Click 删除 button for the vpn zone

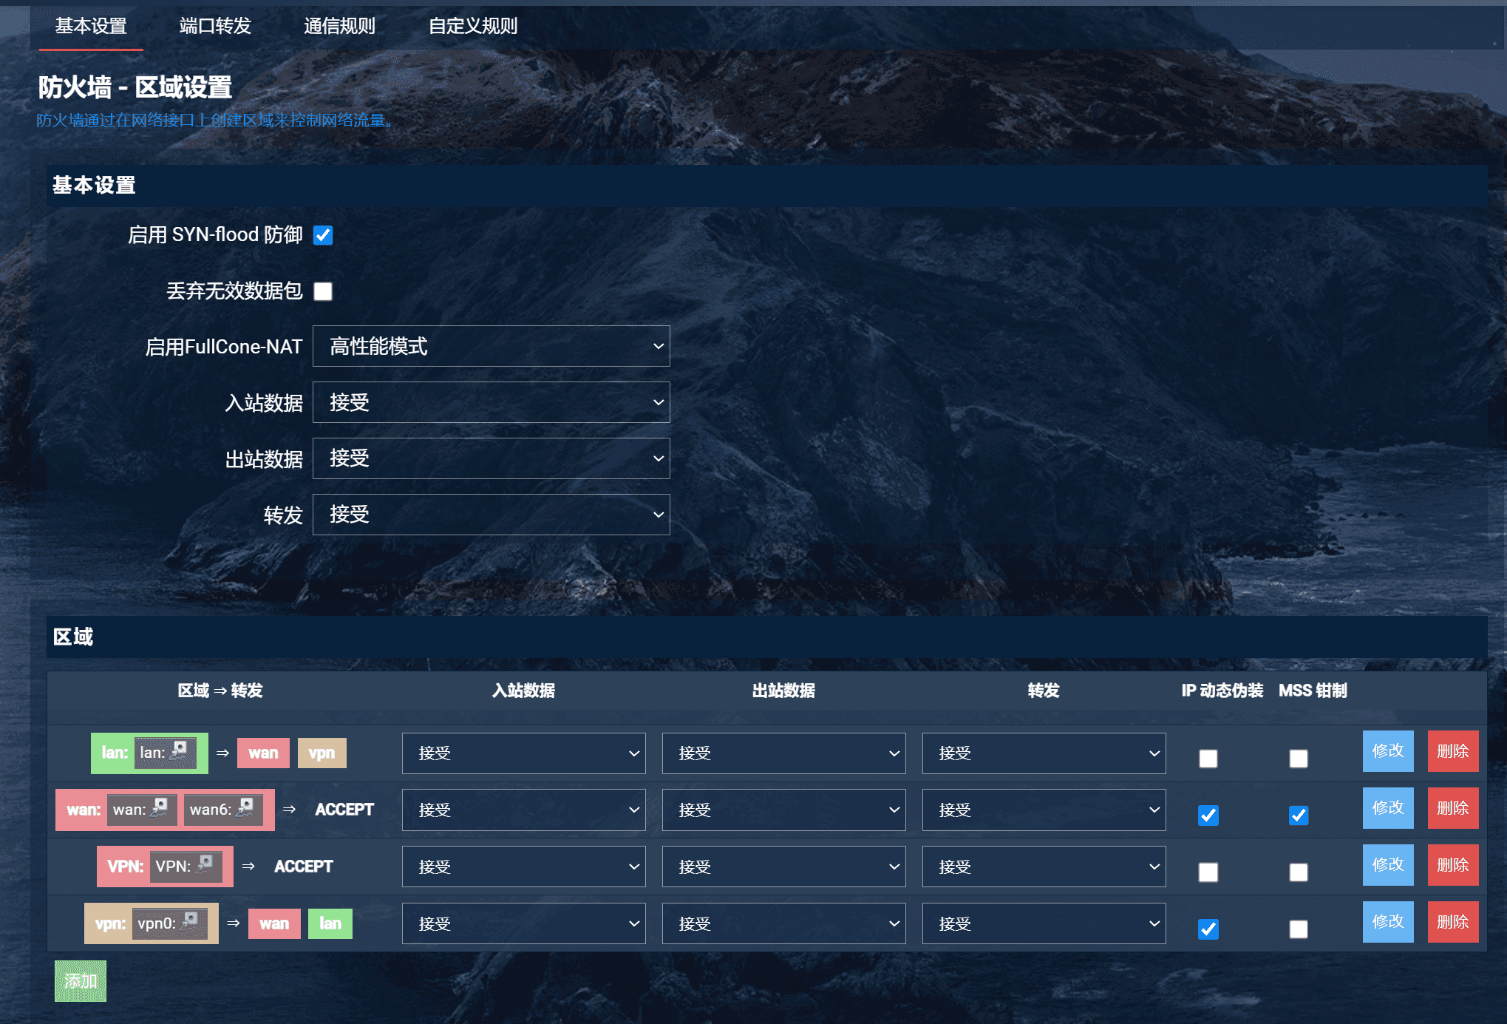click(x=1452, y=922)
